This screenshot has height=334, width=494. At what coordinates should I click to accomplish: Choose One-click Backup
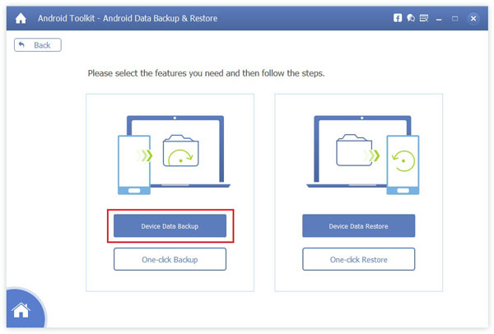click(x=170, y=259)
